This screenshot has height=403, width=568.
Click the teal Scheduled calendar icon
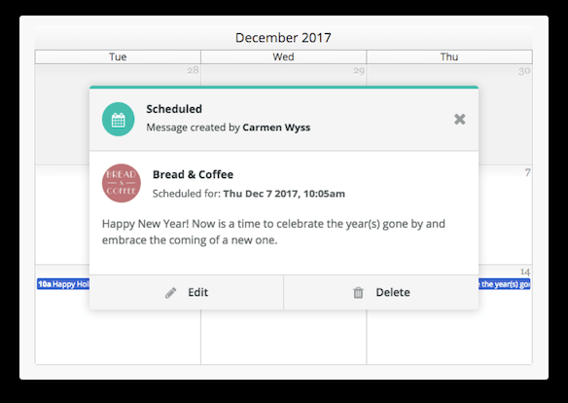[x=118, y=119]
